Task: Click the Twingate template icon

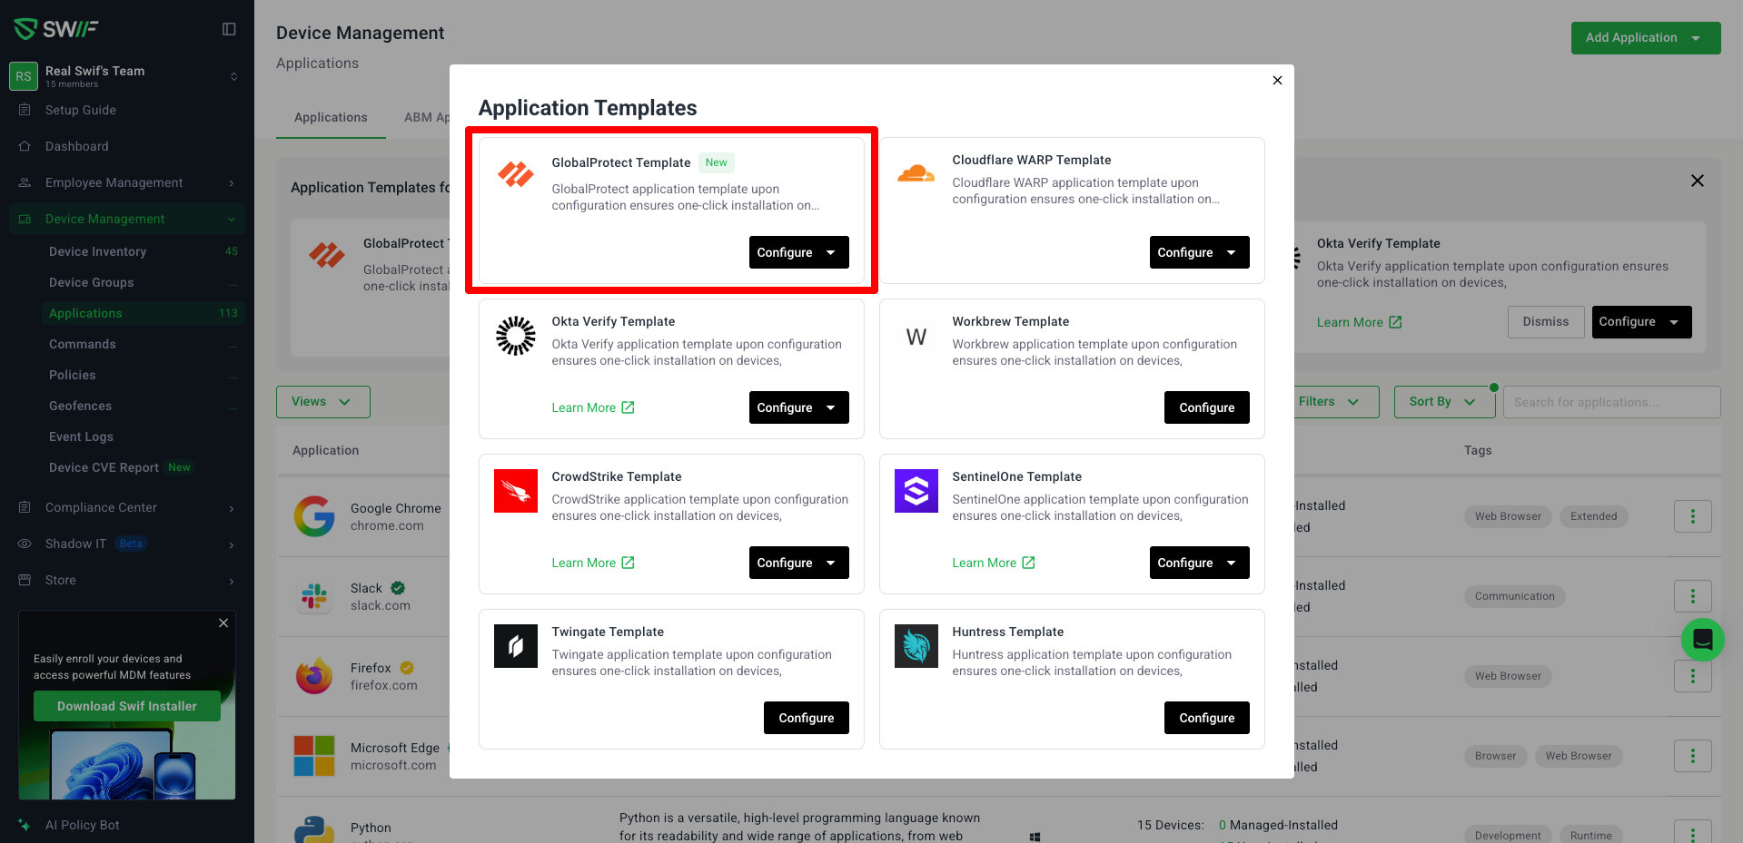Action: 515,646
